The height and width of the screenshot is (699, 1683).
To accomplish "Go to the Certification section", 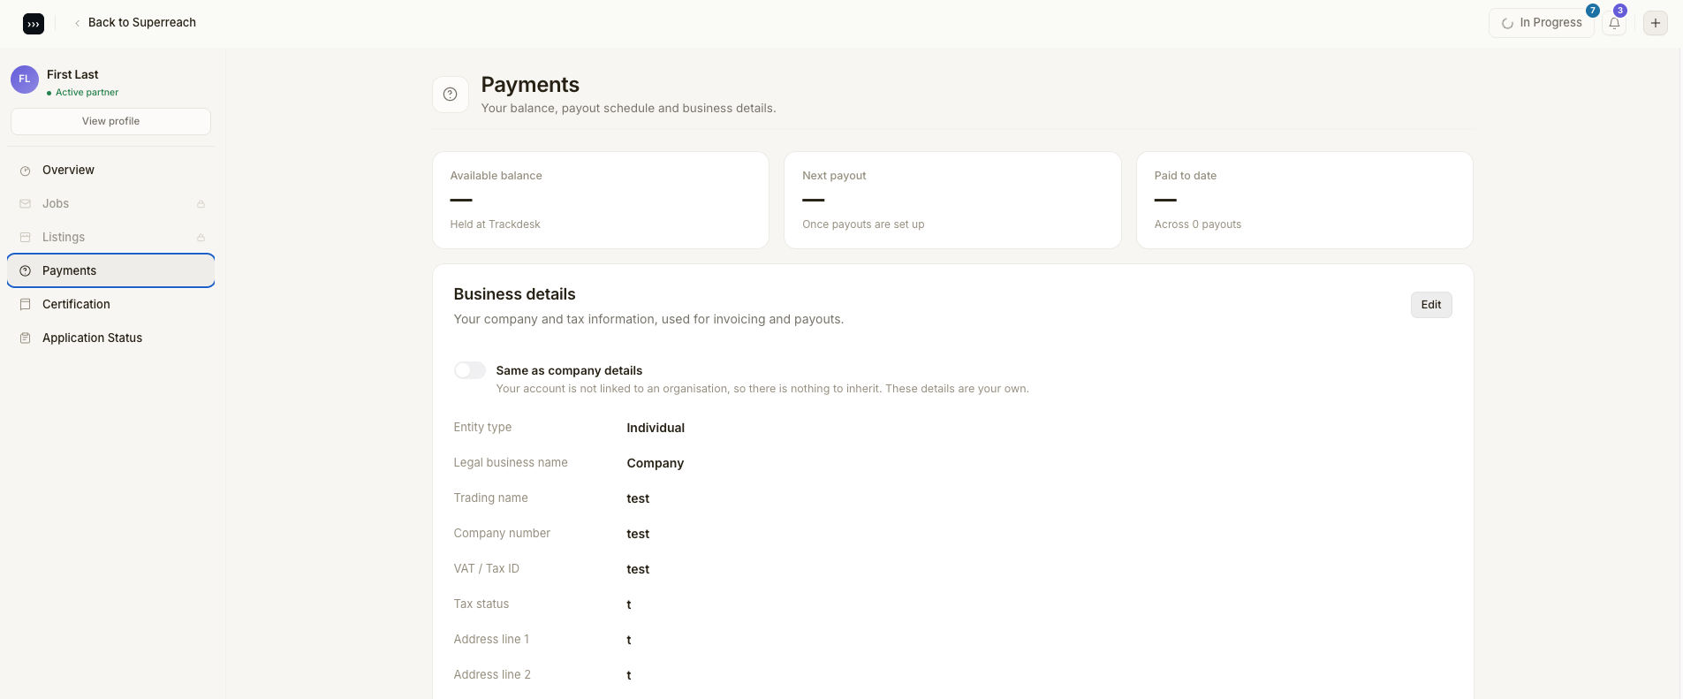I will (111, 305).
